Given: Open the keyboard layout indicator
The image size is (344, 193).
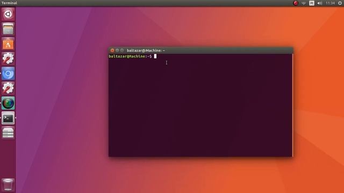Looking at the screenshot, I should click(x=312, y=3).
